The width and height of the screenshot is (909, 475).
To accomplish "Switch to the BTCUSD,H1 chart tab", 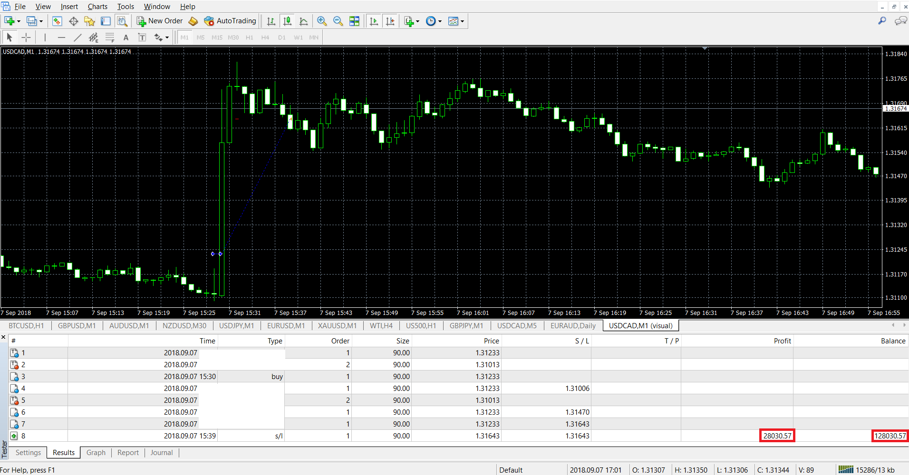I will coord(26,325).
